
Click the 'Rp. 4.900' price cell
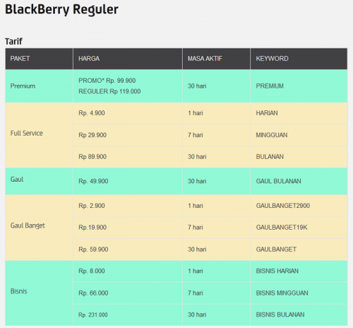(128, 113)
